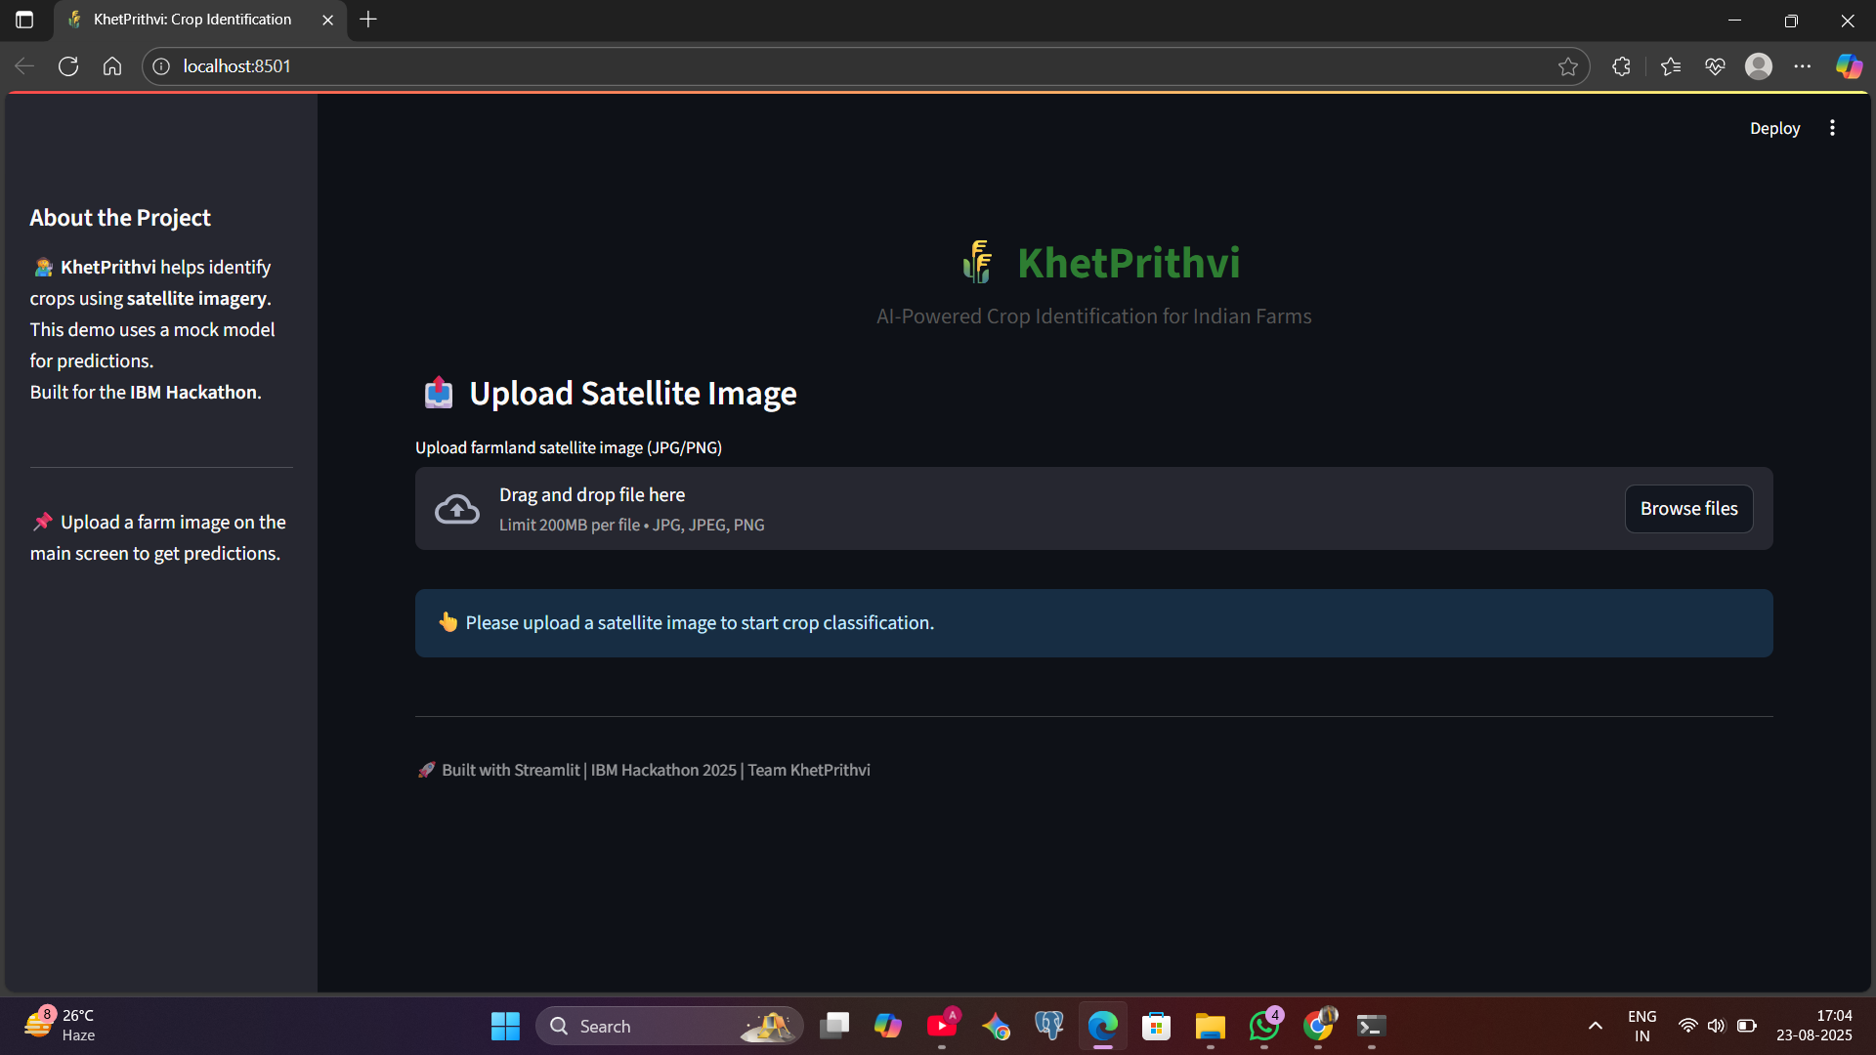Open Streamlit three-dot main menu
Image resolution: width=1876 pixels, height=1055 pixels.
(x=1832, y=128)
